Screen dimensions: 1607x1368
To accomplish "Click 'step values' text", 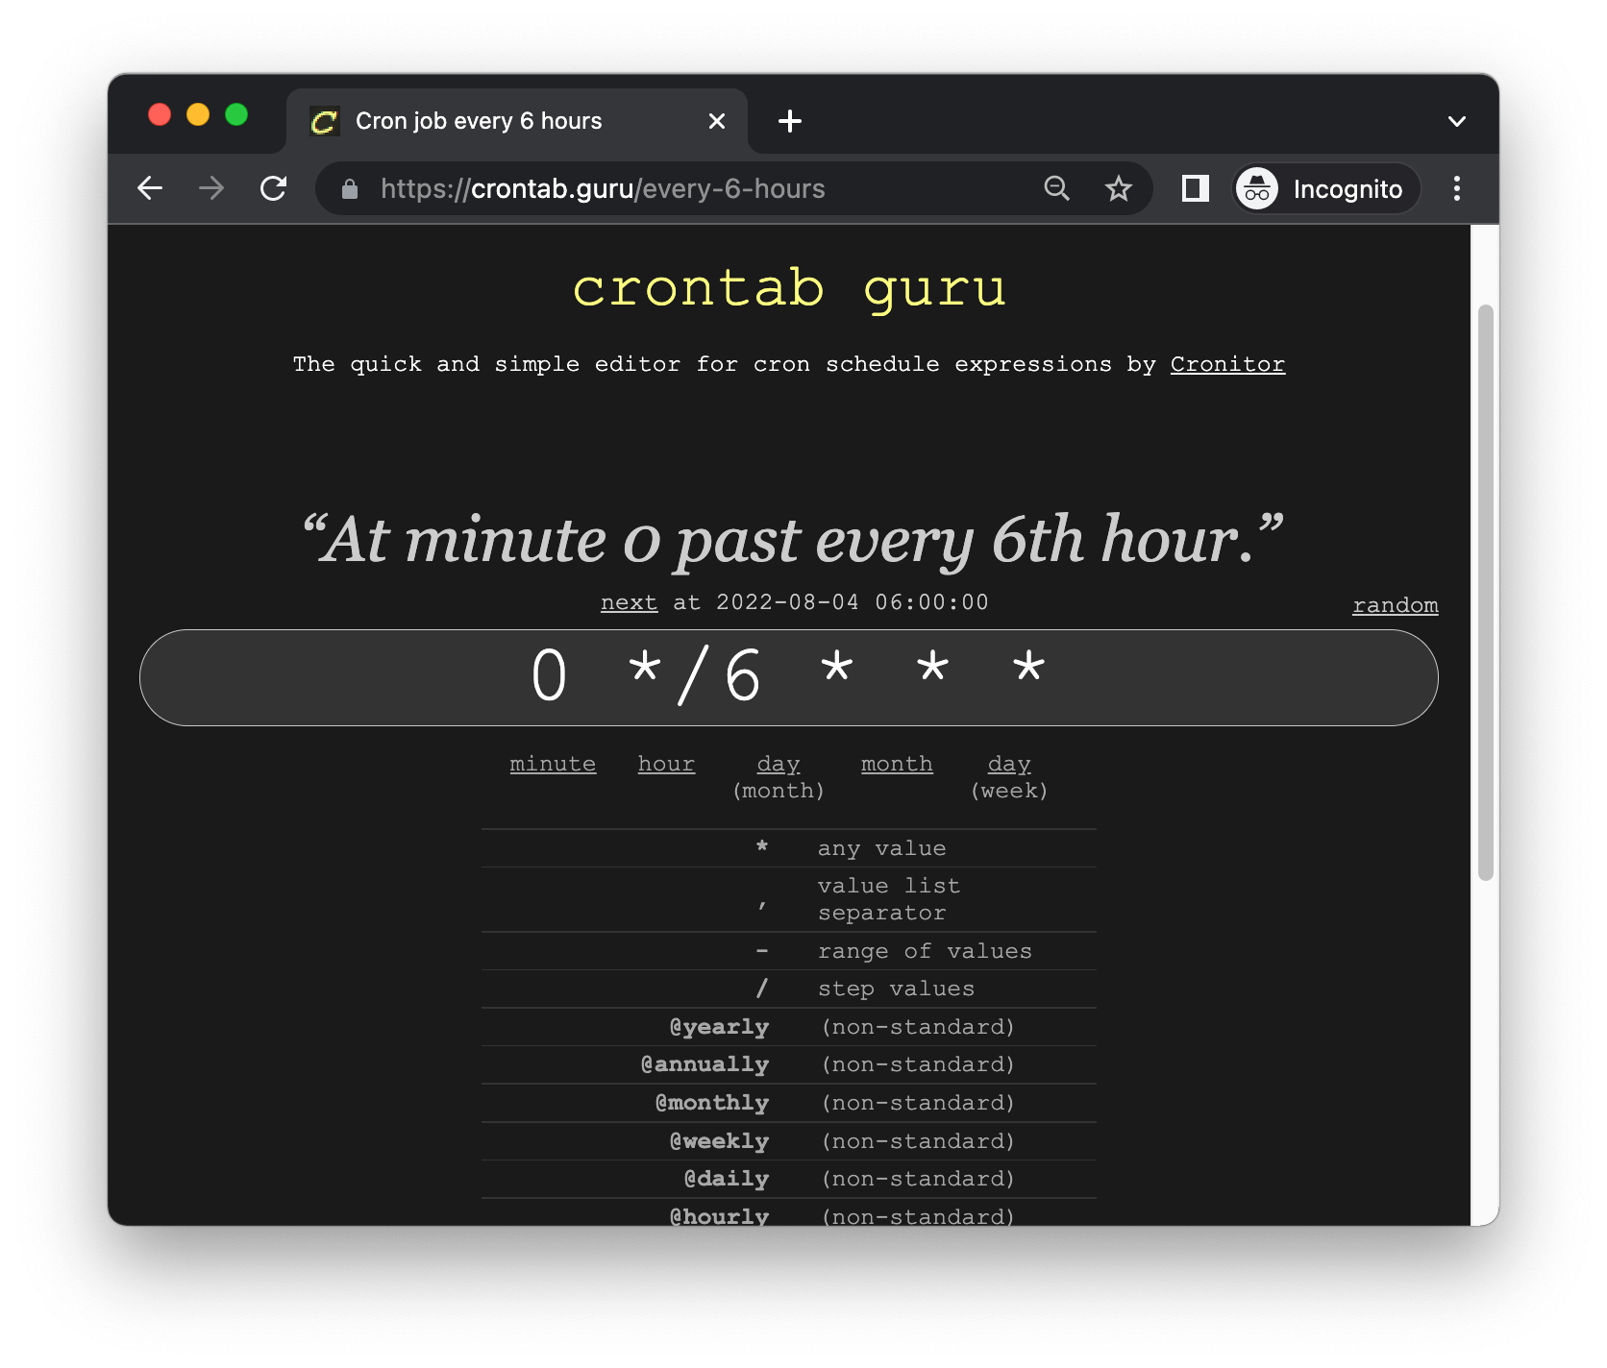I will click(896, 989).
